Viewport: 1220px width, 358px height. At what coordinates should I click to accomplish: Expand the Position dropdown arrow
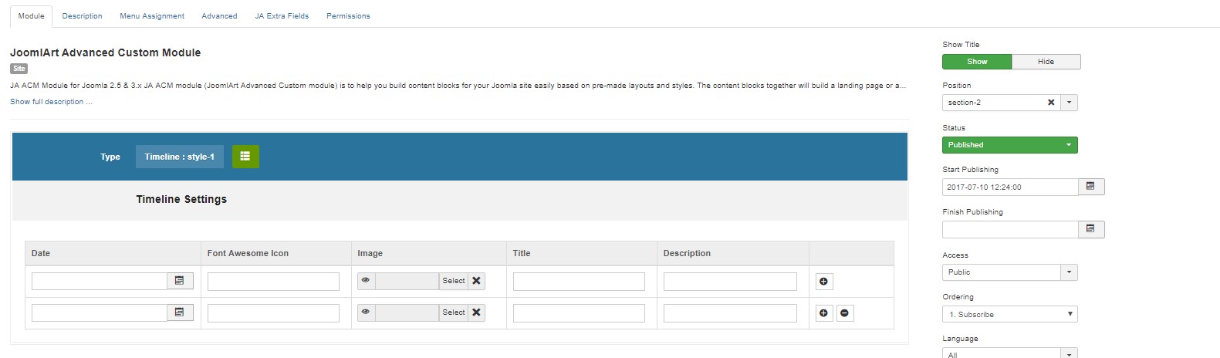click(x=1070, y=103)
